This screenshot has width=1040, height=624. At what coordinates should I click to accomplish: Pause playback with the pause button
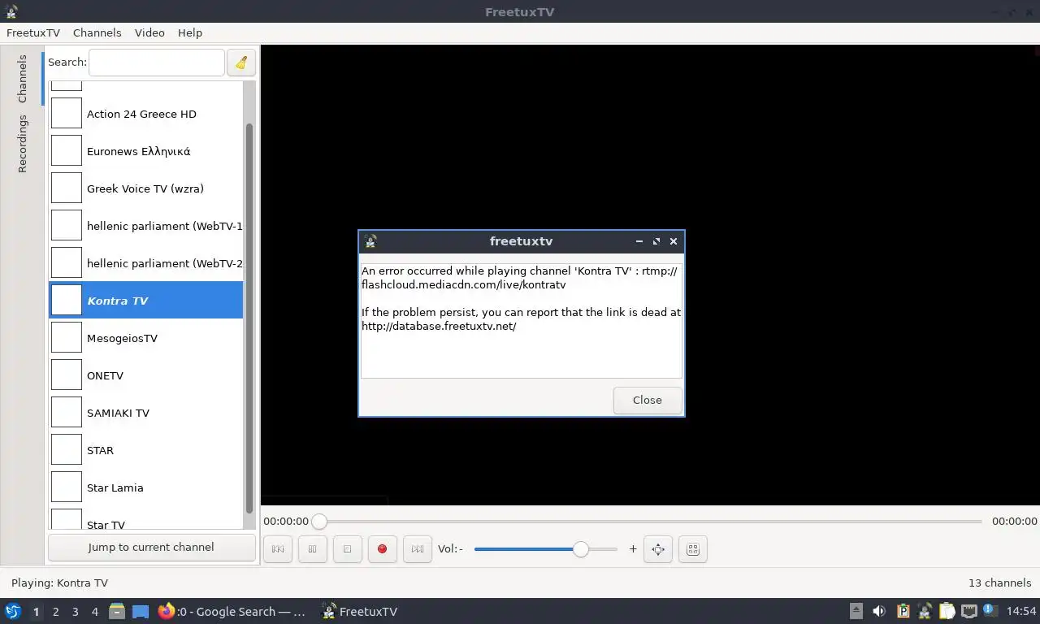click(312, 549)
